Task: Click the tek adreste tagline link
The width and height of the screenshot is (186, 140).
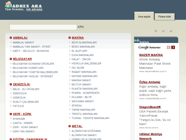Action: coord(34,10)
